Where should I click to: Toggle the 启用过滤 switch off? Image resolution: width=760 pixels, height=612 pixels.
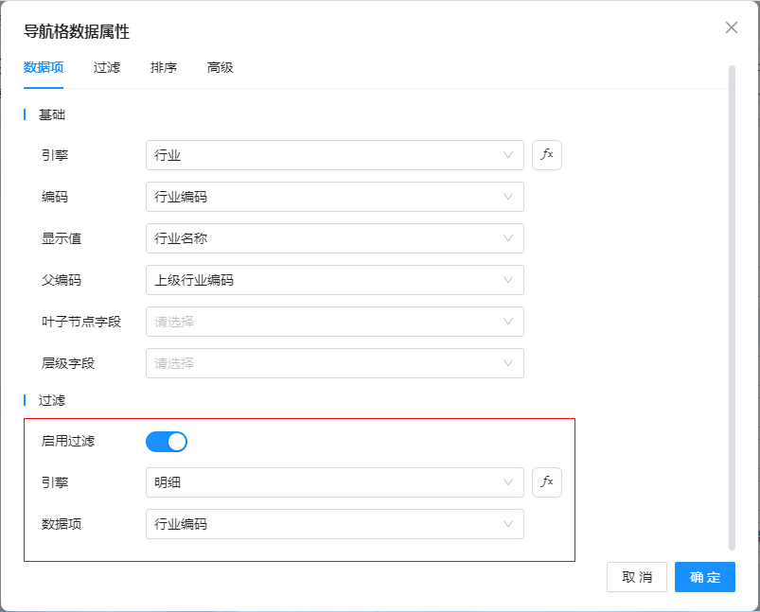(x=167, y=441)
